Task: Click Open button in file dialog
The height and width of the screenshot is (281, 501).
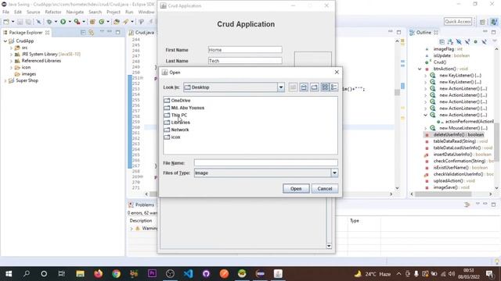Action: point(296,189)
